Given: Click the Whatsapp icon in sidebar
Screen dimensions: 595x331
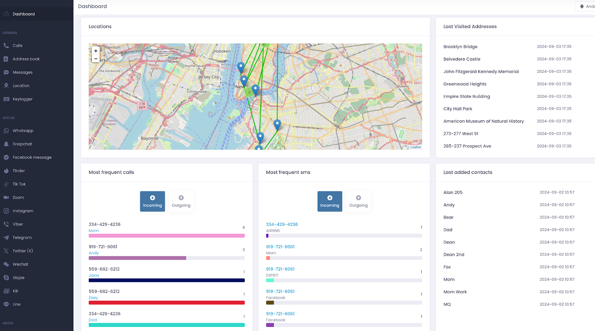Looking at the screenshot, I should tap(6, 131).
